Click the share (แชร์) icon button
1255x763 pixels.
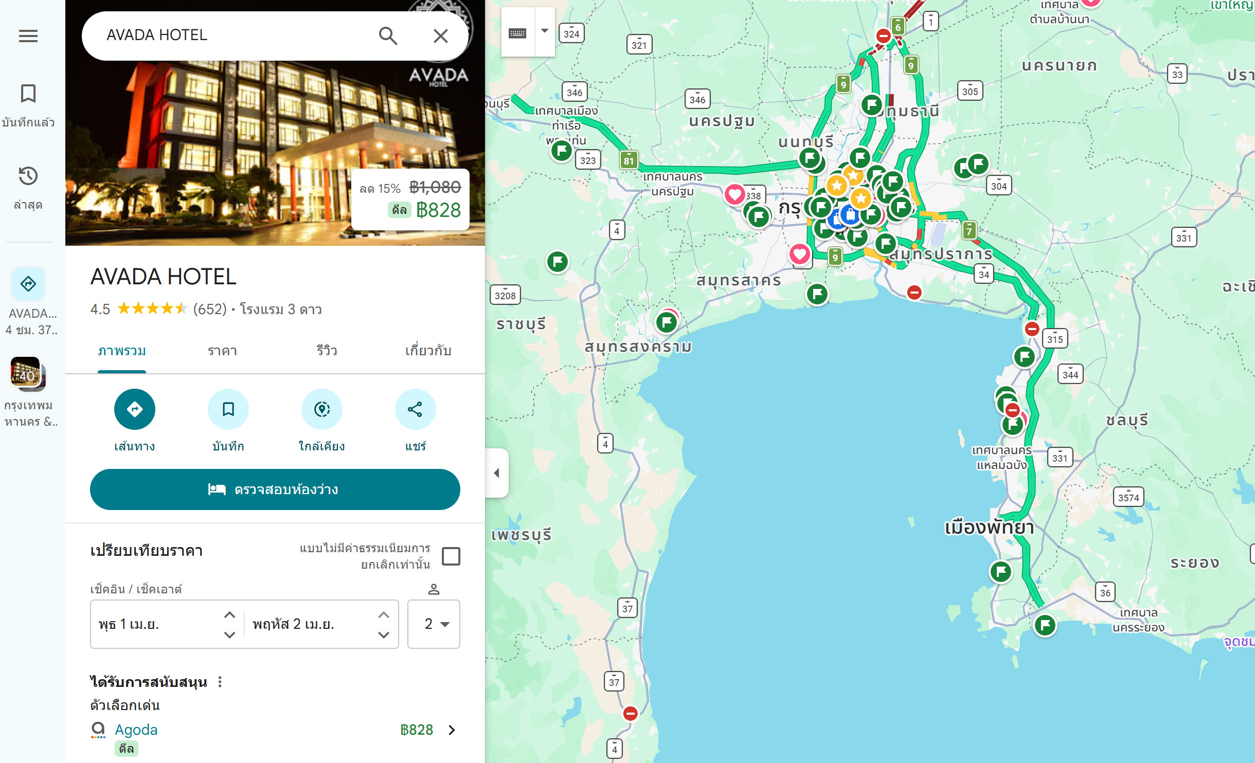pyautogui.click(x=415, y=409)
